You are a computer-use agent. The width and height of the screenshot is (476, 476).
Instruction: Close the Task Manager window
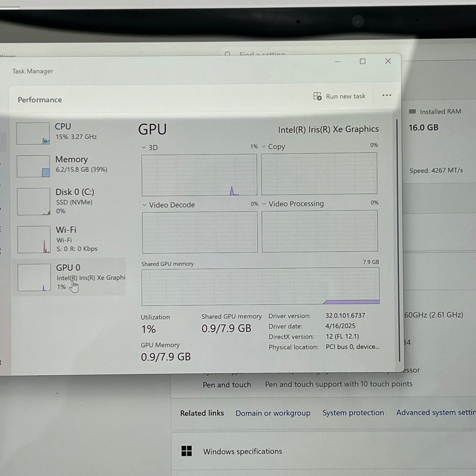pos(388,61)
